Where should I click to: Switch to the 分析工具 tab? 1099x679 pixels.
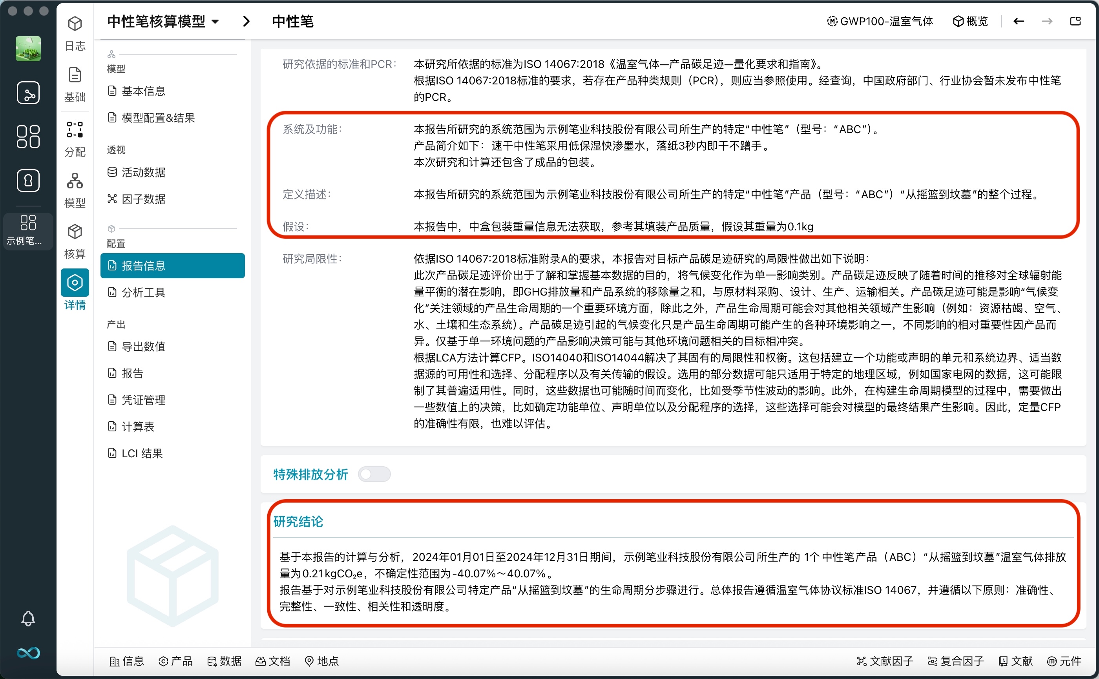click(143, 292)
